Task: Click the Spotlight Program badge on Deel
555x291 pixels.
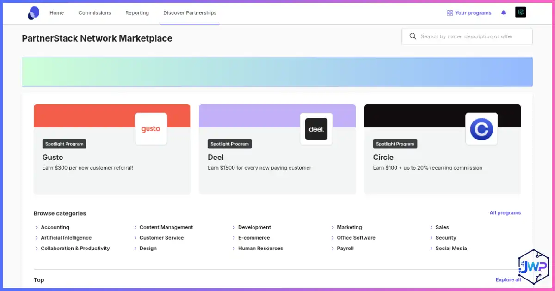Action: pyautogui.click(x=230, y=144)
